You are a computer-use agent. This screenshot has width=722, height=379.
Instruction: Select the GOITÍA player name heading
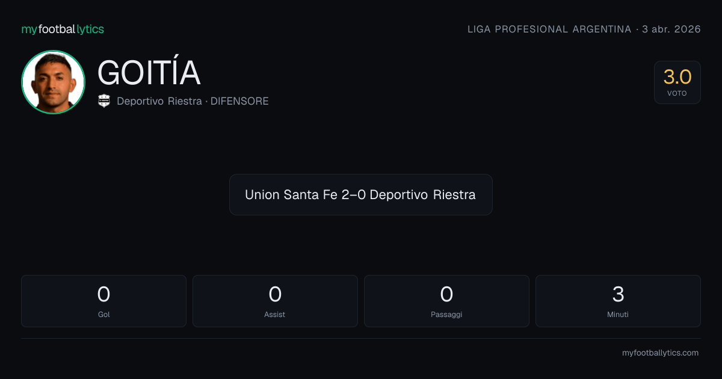149,73
